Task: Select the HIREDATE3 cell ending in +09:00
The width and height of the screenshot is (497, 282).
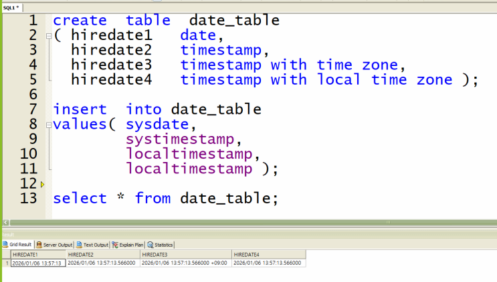Action: (186, 263)
